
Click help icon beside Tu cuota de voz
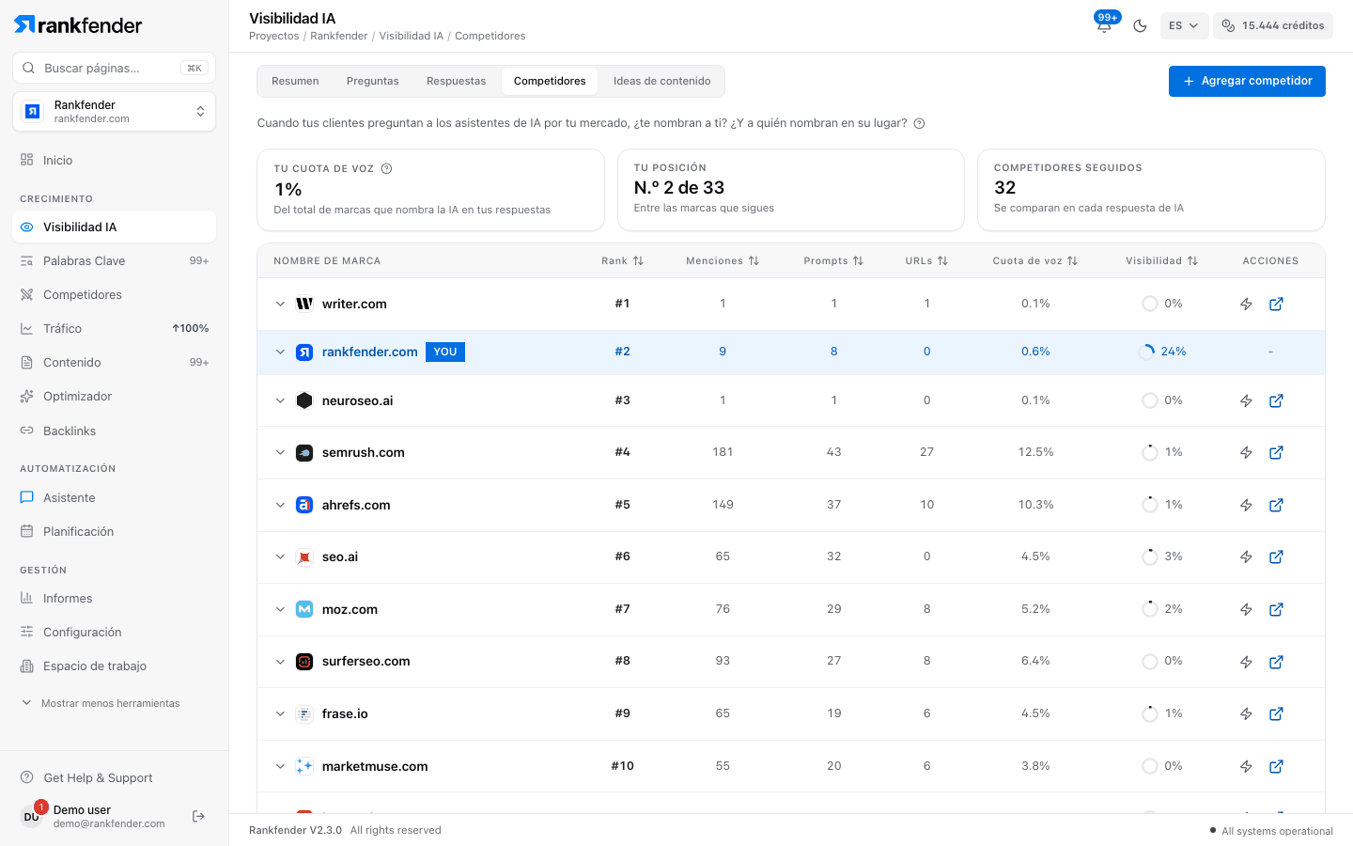(386, 169)
